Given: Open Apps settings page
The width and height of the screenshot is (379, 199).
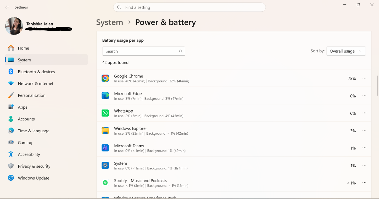Looking at the screenshot, I should pyautogui.click(x=46, y=107).
